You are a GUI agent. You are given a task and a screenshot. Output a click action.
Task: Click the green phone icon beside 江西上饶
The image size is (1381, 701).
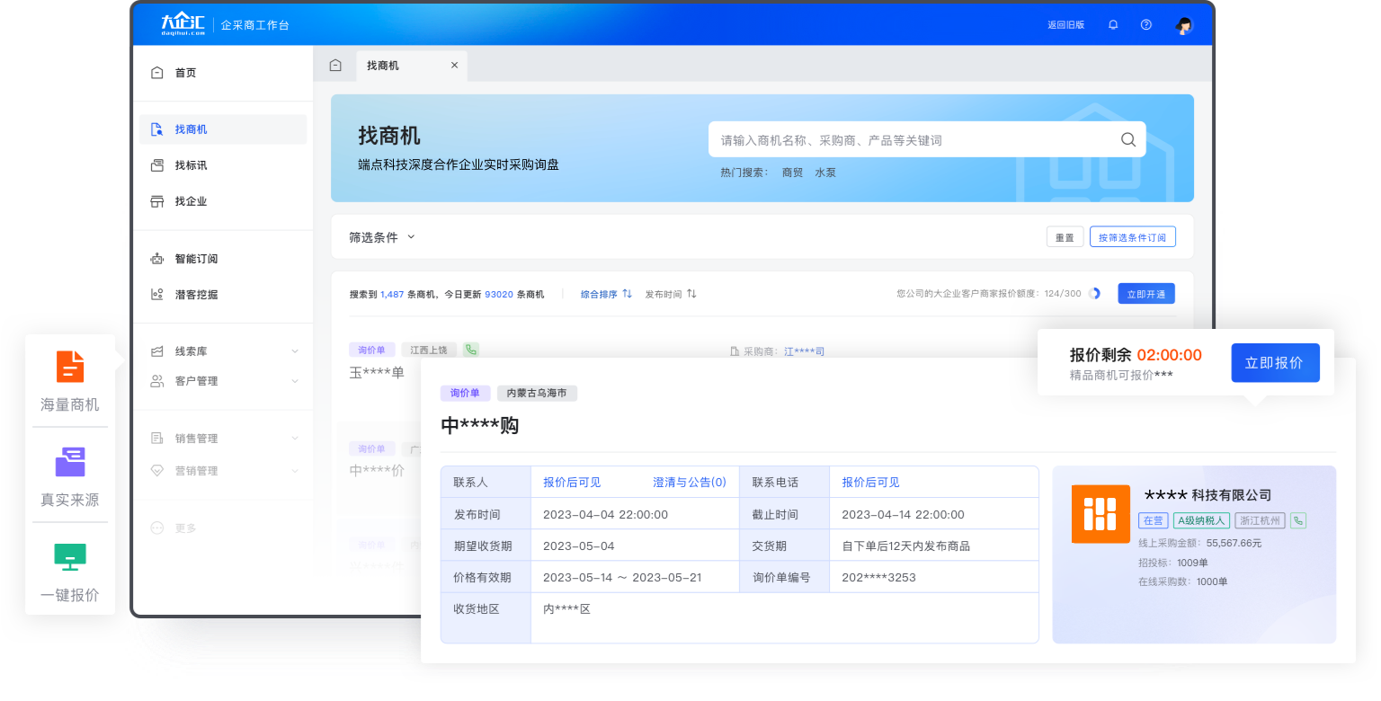tap(471, 350)
